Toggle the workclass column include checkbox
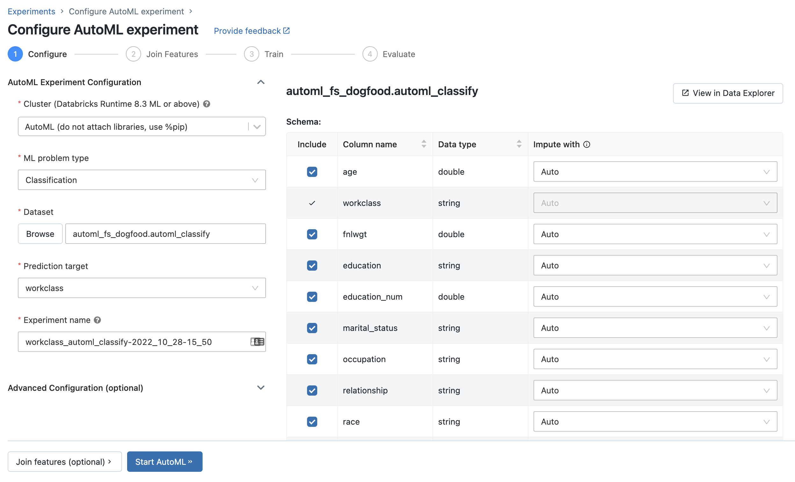The image size is (795, 482). point(311,203)
